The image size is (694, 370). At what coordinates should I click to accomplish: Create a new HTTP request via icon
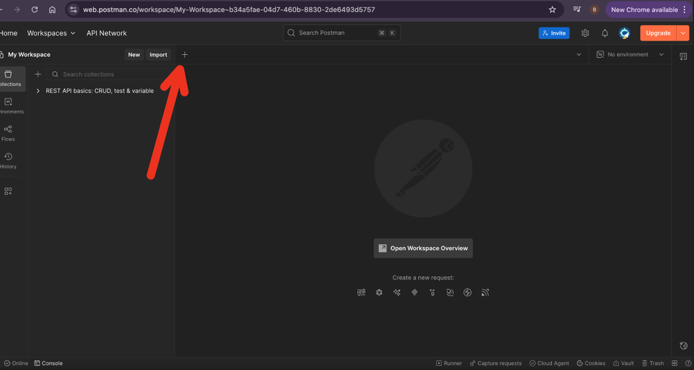pos(362,292)
